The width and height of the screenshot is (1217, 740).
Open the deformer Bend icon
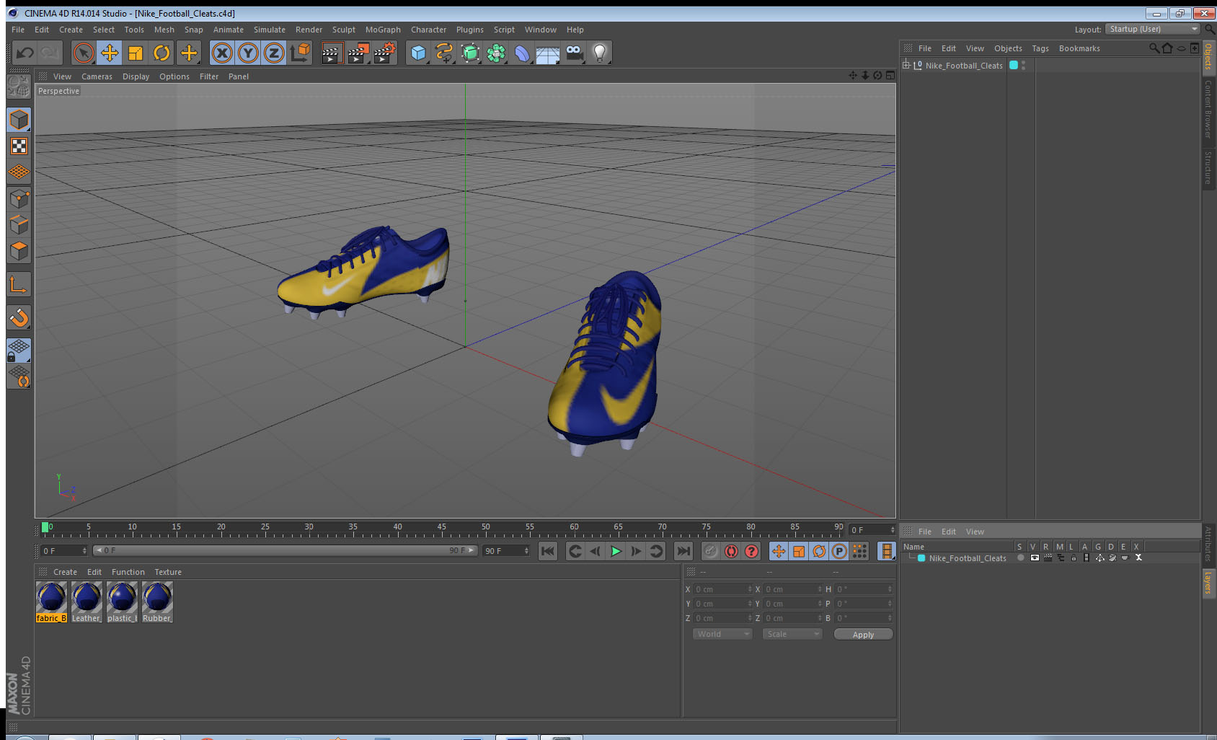tap(522, 53)
